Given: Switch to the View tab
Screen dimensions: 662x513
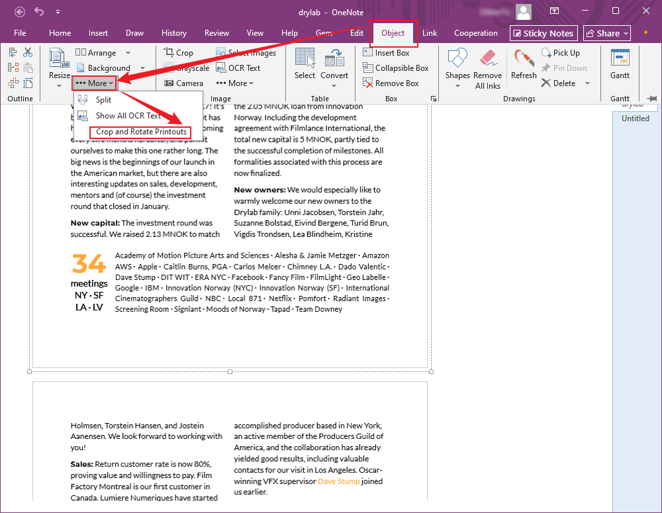Looking at the screenshot, I should coord(255,33).
